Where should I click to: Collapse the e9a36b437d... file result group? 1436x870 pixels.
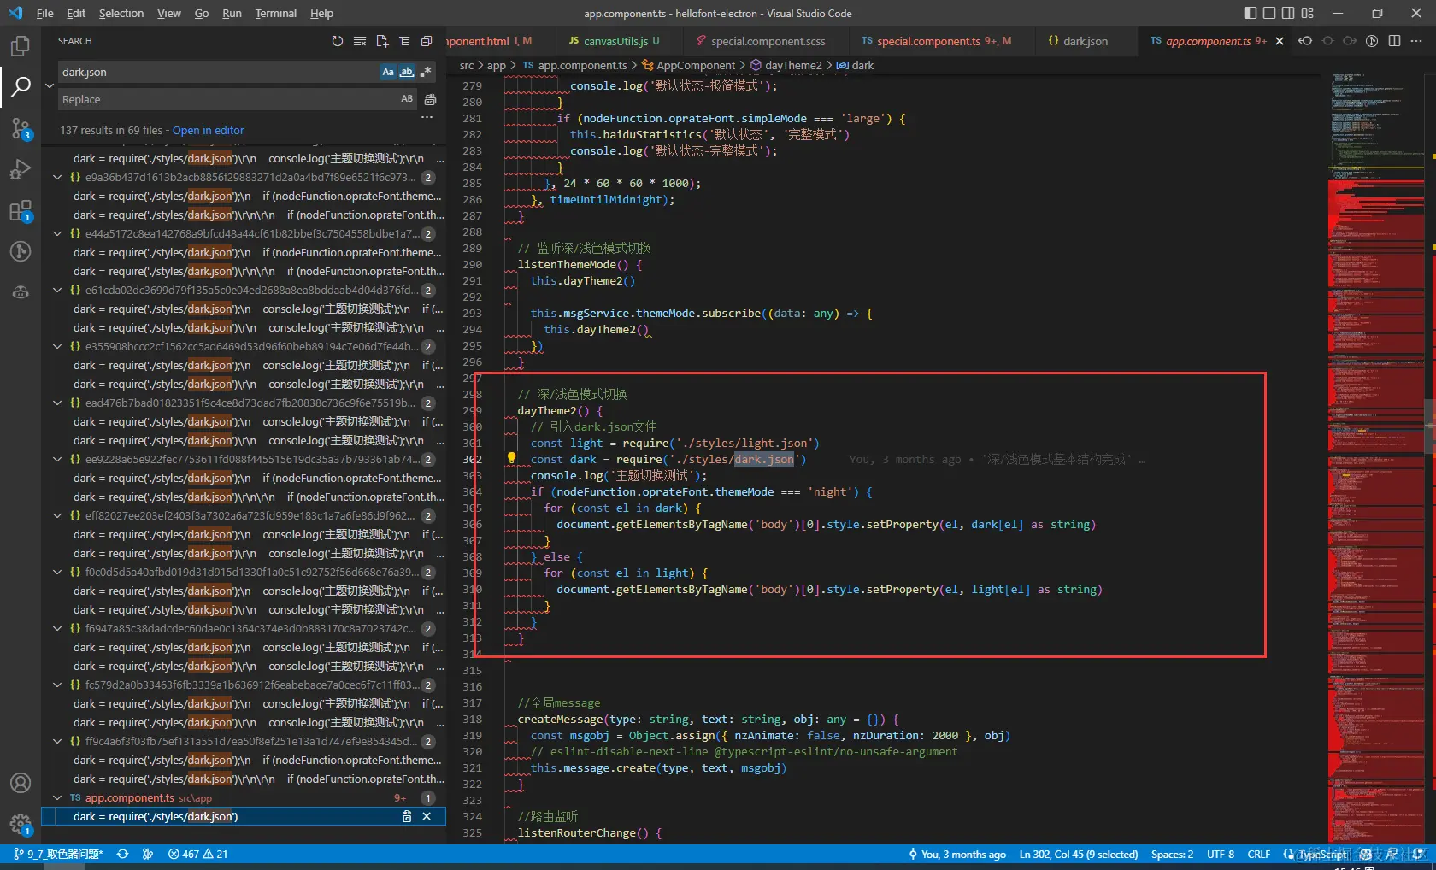[x=57, y=177]
